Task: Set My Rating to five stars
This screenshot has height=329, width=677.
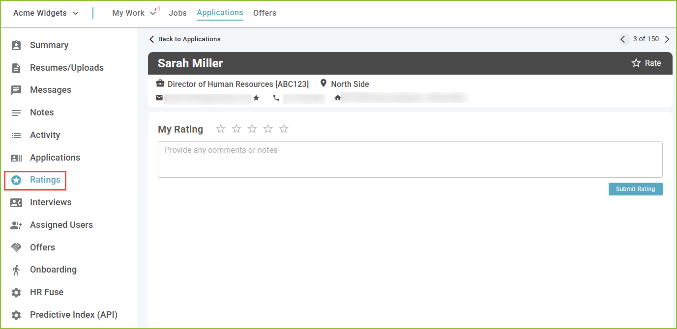Action: 284,129
